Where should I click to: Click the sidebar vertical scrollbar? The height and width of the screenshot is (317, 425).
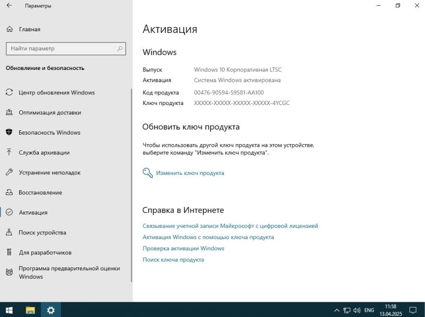click(131, 186)
